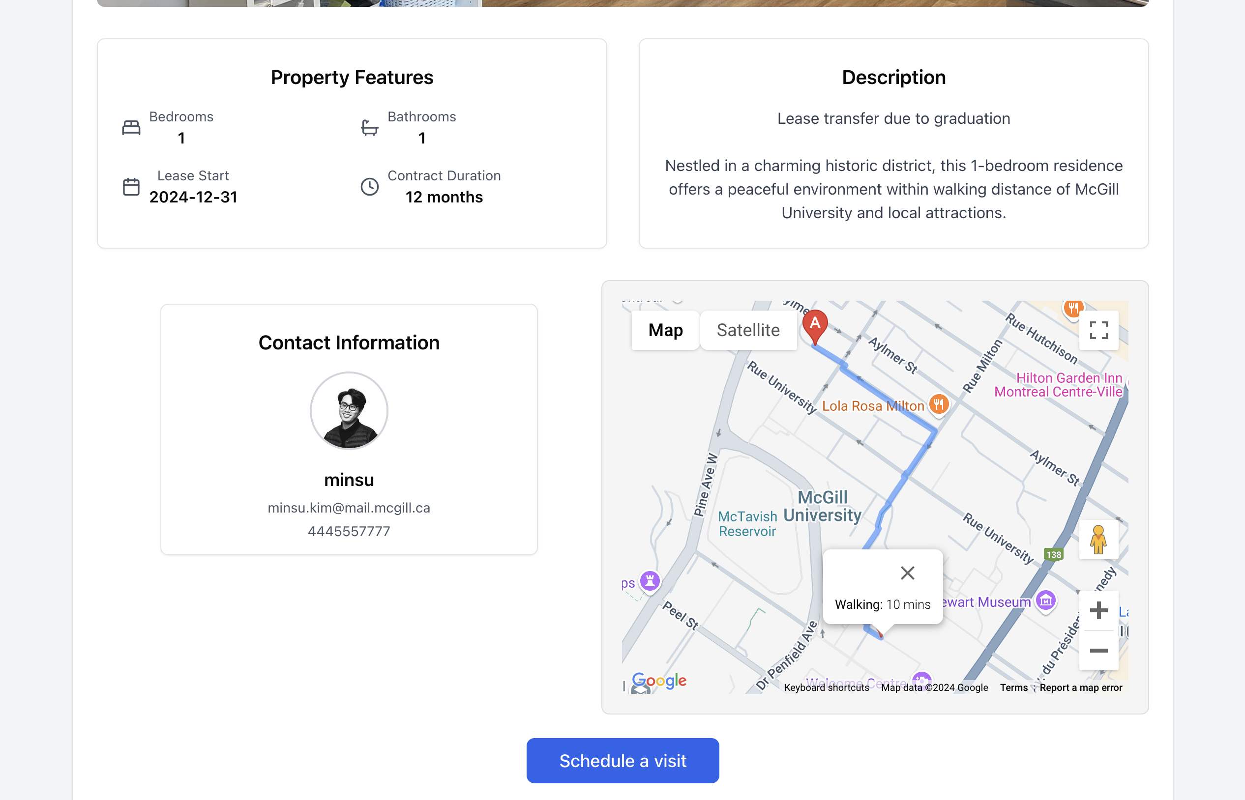This screenshot has width=1245, height=800.
Task: Click minsu's profile photo
Action: [349, 410]
